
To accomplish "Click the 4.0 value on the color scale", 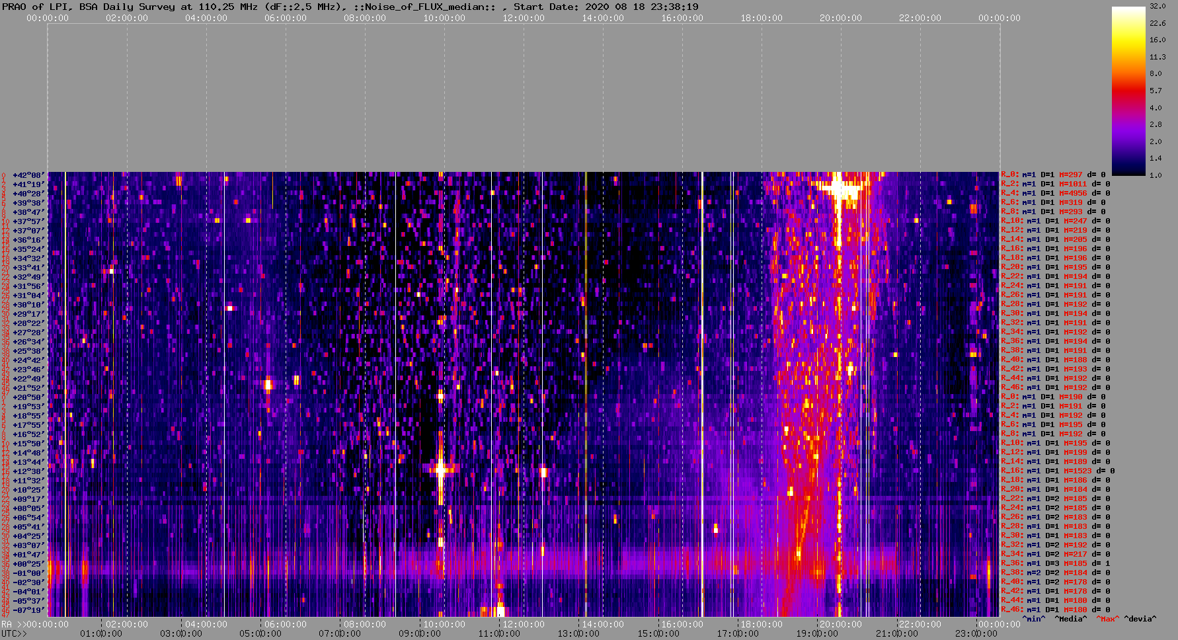I will pyautogui.click(x=1156, y=108).
